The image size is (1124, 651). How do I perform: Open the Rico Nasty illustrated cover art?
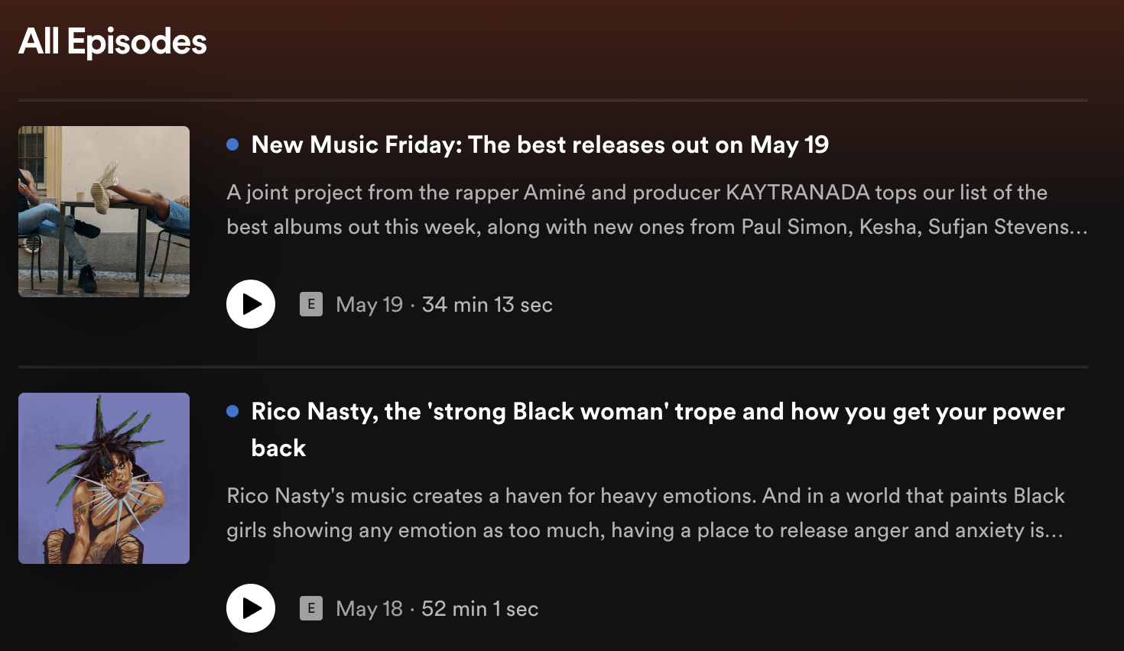coord(104,478)
